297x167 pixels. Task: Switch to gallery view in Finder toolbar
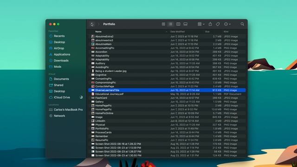[x=186, y=24]
